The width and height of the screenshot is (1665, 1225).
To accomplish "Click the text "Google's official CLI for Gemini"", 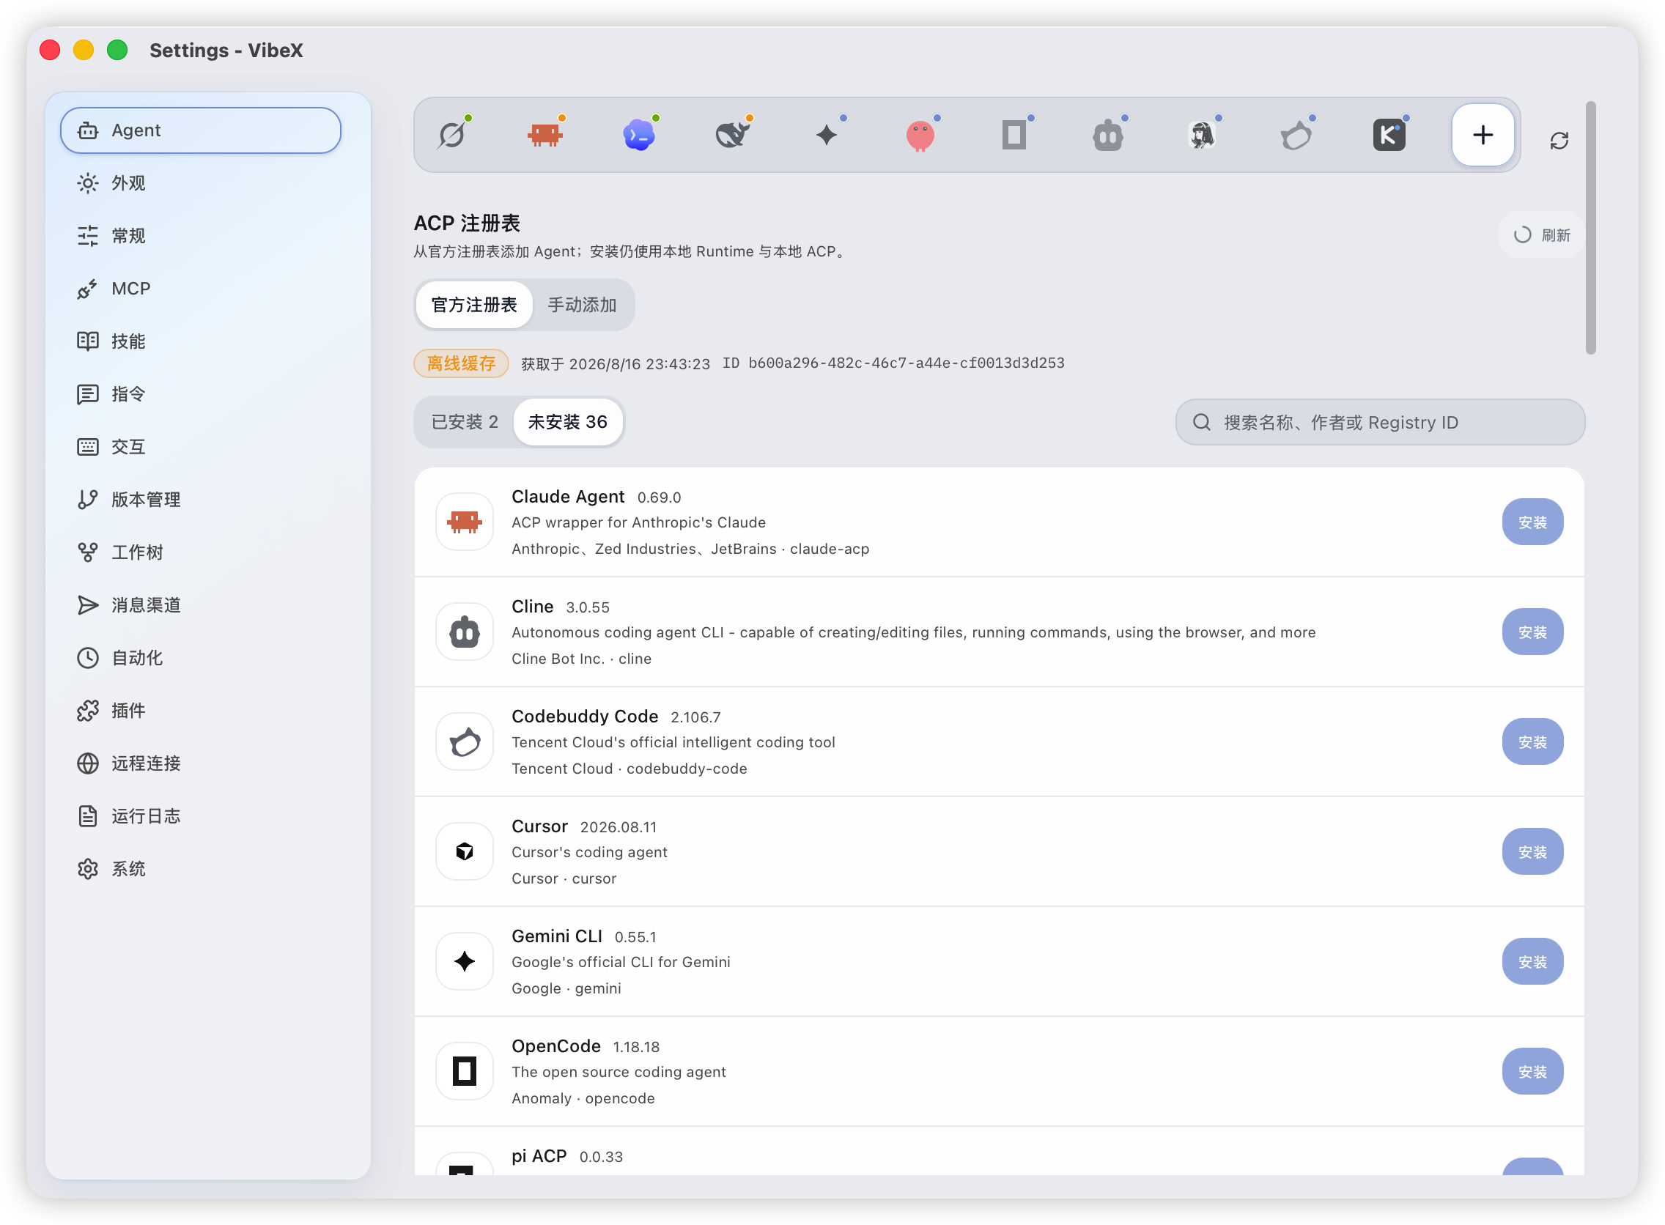I will point(621,962).
